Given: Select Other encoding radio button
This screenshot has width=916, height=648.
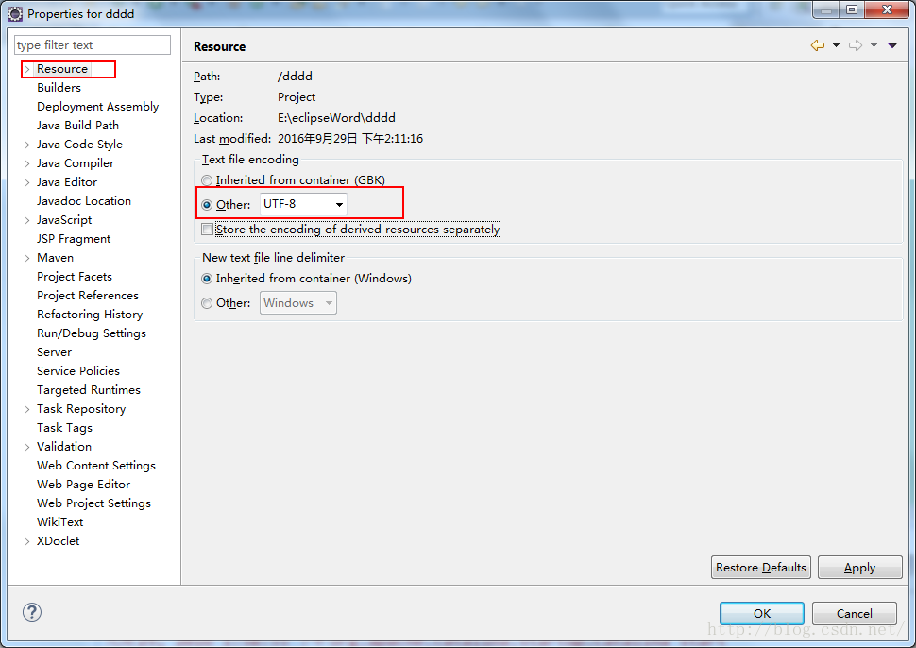Looking at the screenshot, I should click(x=207, y=205).
